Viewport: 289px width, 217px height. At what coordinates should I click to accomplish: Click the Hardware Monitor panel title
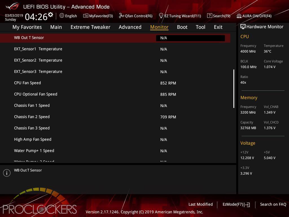pos(265,27)
